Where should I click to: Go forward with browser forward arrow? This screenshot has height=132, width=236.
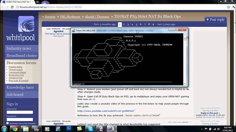[7, 7]
